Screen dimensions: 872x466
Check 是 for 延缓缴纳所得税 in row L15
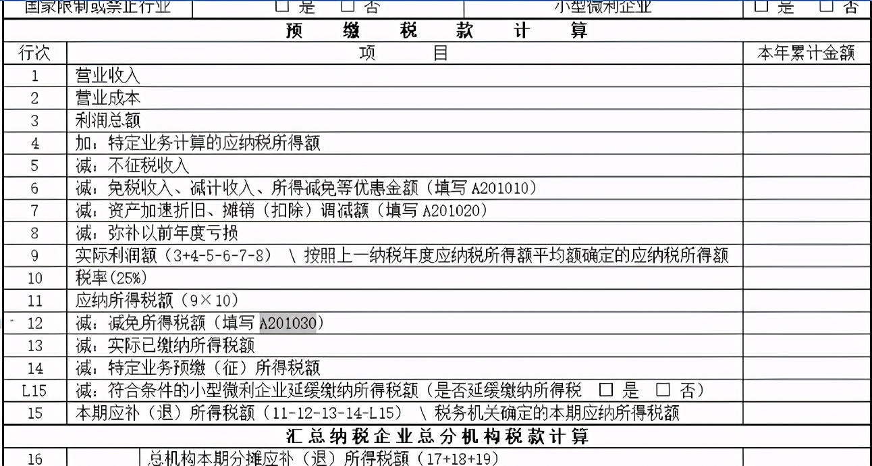click(x=605, y=390)
